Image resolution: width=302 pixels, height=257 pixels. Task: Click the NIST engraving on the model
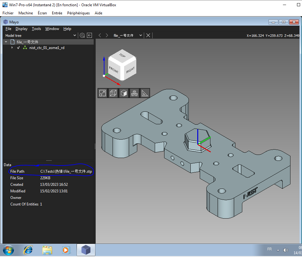coord(250,193)
